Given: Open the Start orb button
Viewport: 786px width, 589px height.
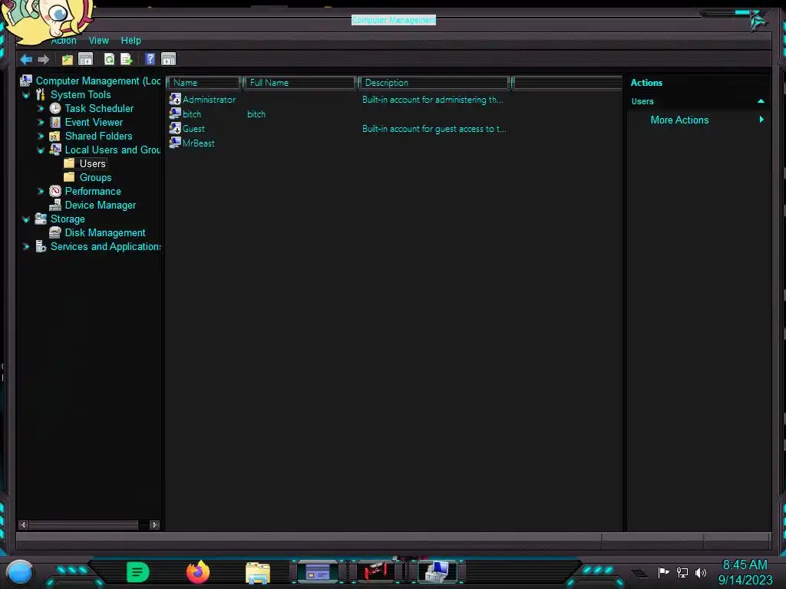Looking at the screenshot, I should 20,572.
